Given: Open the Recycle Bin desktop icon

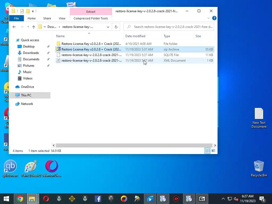Looking at the screenshot, I should [x=259, y=168].
